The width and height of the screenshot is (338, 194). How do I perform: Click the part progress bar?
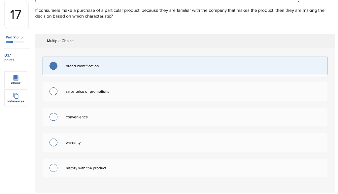point(15,42)
